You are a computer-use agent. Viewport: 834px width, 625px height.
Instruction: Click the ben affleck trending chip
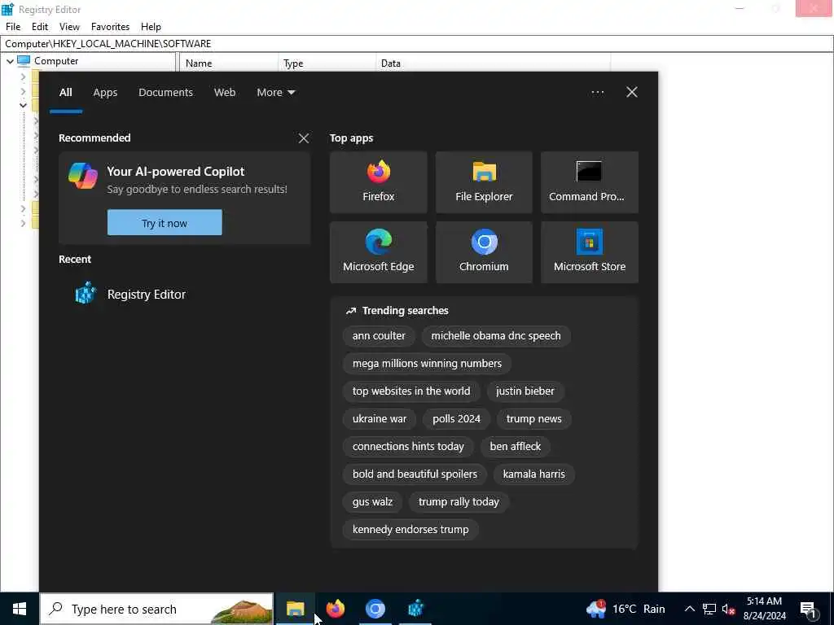point(515,447)
